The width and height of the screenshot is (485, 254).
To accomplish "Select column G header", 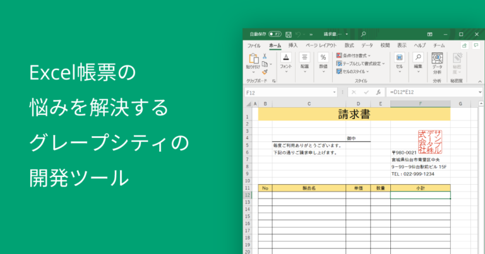I will (x=460, y=104).
